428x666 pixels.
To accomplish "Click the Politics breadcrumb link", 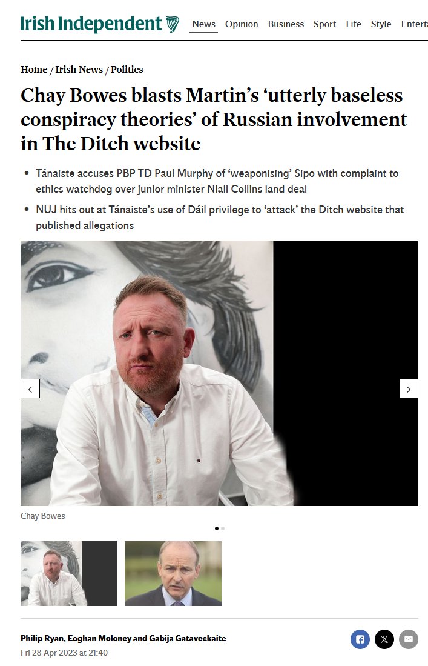I will (x=127, y=69).
